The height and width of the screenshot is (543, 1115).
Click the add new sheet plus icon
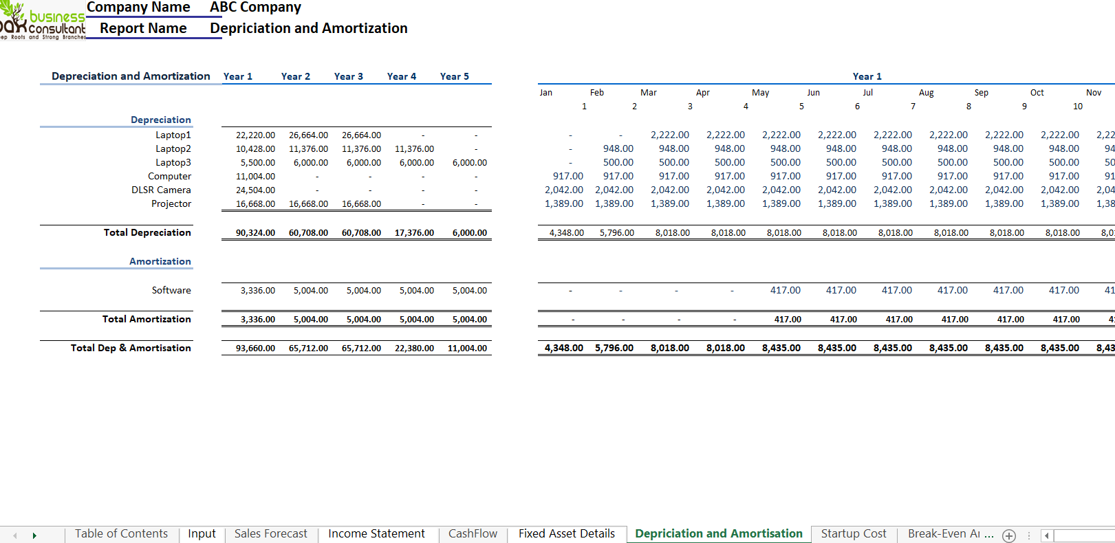point(1009,535)
